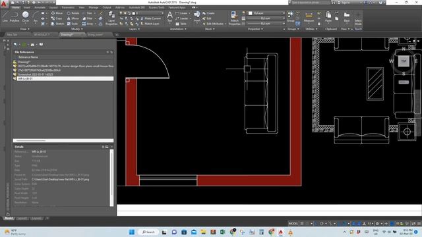The image size is (422, 237).
Task: Click TOP face of the ViewCube
Action: click(x=404, y=61)
